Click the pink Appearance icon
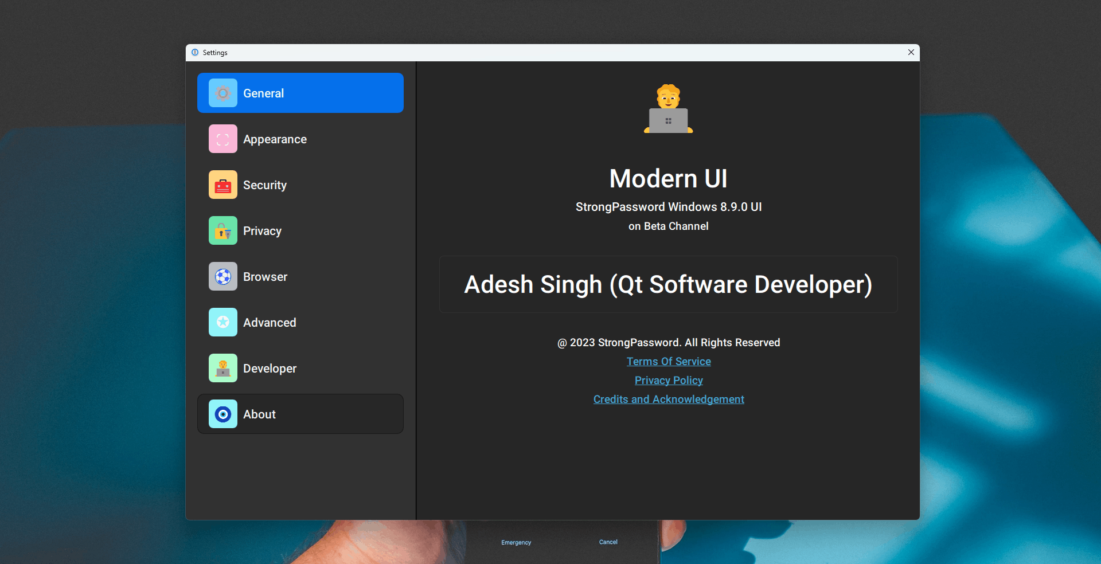Viewport: 1101px width, 564px height. click(x=223, y=139)
